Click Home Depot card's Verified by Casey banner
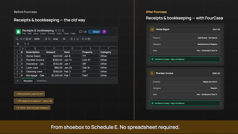The height and width of the screenshot is (134, 238). 185,59
